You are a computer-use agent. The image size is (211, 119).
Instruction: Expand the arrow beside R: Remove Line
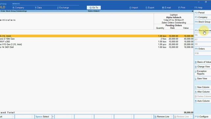(172, 117)
